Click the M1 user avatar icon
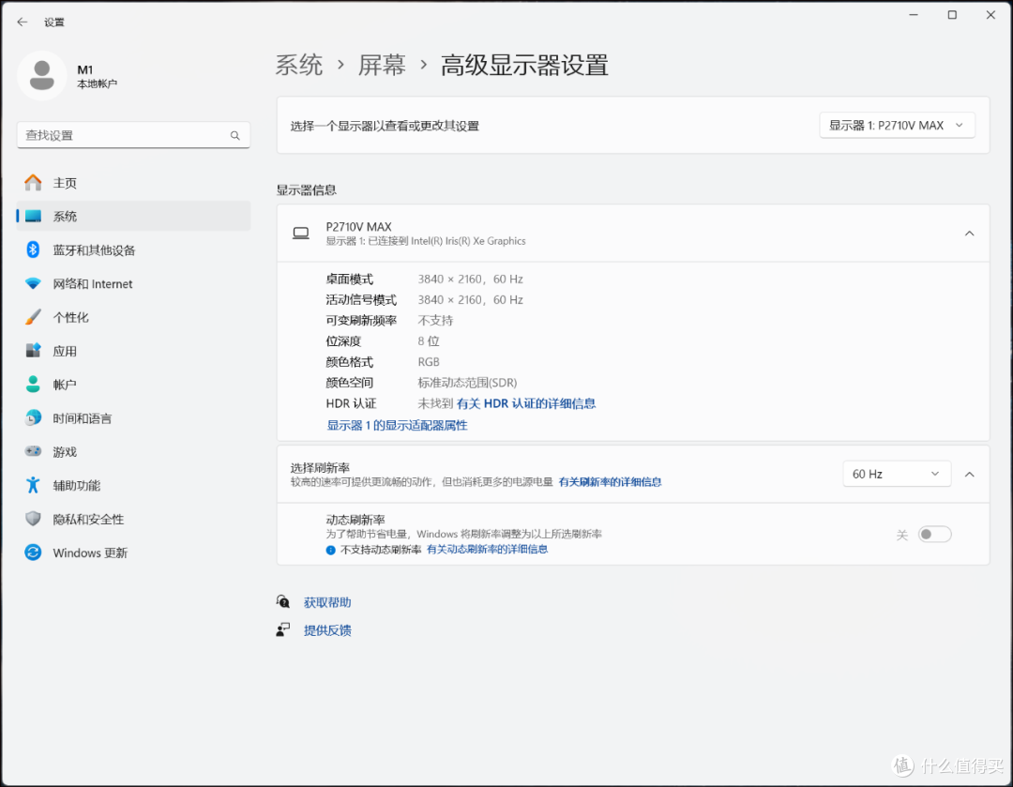The image size is (1013, 787). coord(42,76)
